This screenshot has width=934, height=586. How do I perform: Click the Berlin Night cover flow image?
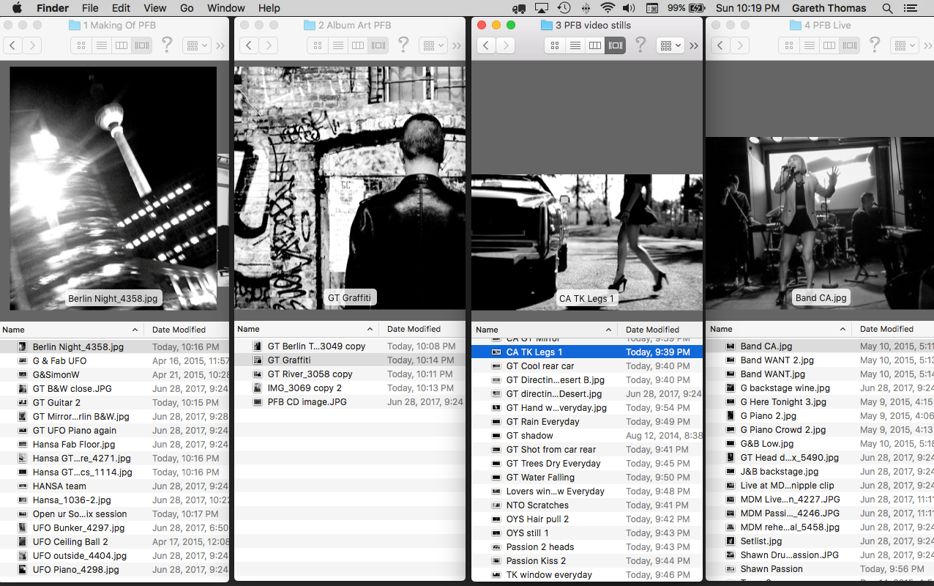113,188
